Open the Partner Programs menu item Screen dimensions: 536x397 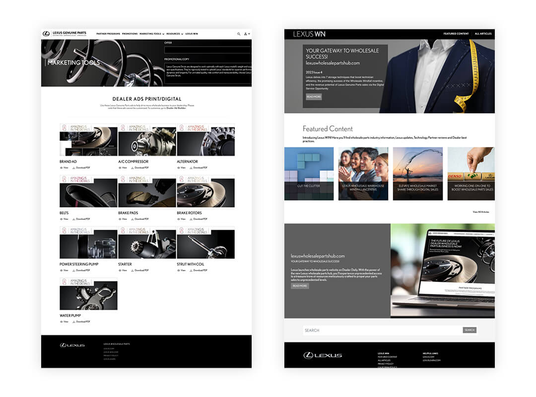point(108,34)
